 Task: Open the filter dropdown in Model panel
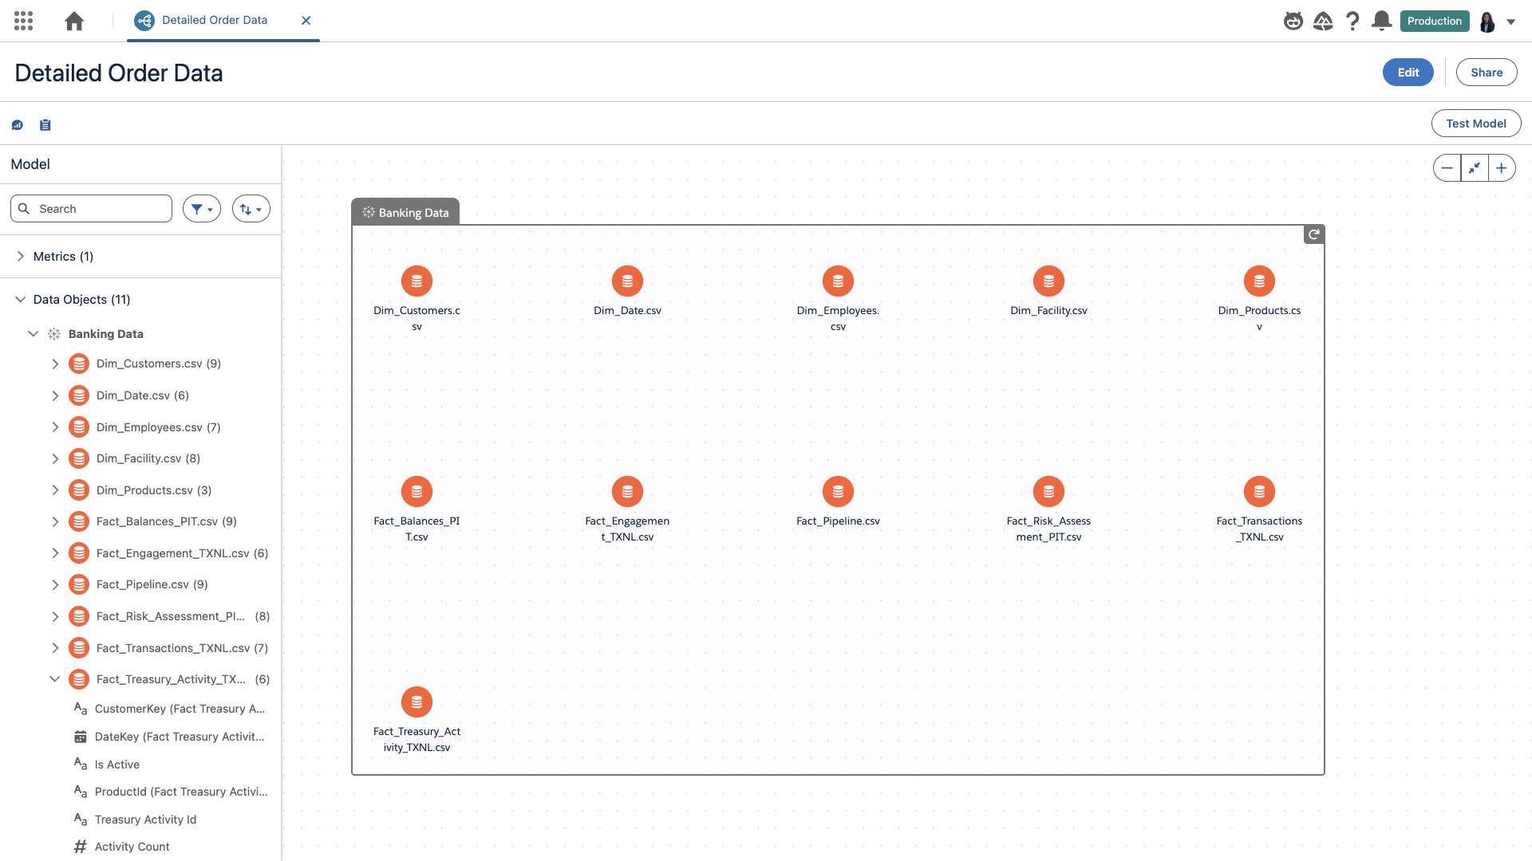tap(201, 209)
